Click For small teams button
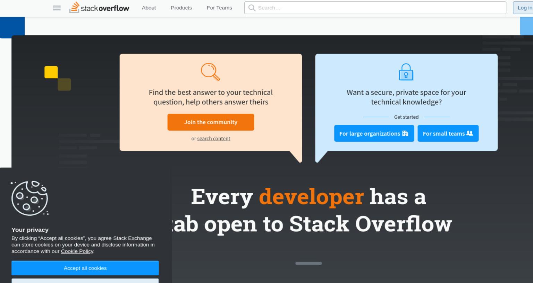 click(x=448, y=134)
